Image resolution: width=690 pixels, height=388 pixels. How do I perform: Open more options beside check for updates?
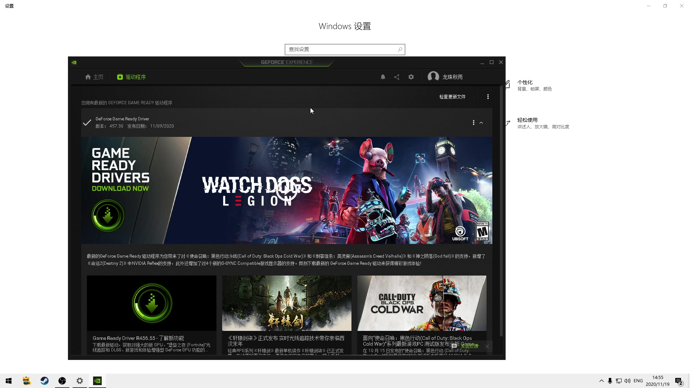tap(488, 97)
